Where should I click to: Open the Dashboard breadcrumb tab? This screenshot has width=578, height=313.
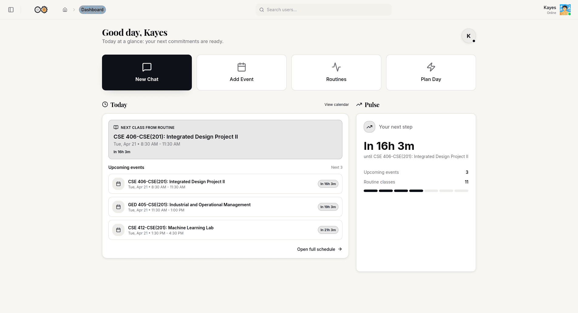pyautogui.click(x=92, y=10)
